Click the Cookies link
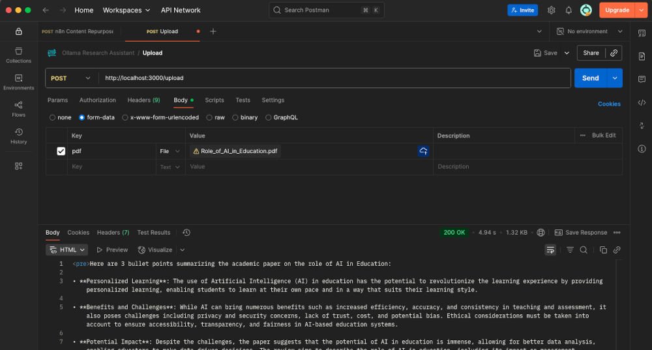 click(609, 104)
